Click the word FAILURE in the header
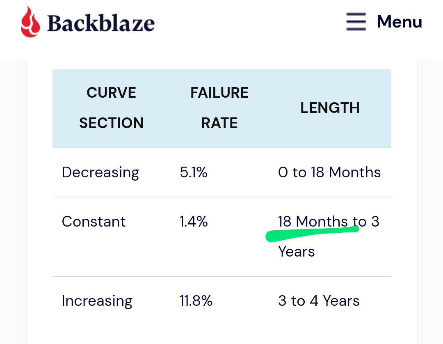Image resolution: width=443 pixels, height=344 pixels. pyautogui.click(x=219, y=93)
